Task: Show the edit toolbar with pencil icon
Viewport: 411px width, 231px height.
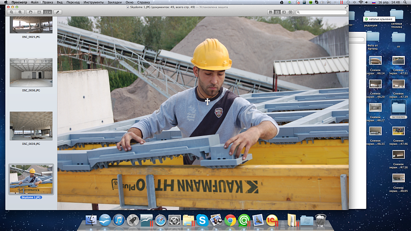Action: click(57, 11)
